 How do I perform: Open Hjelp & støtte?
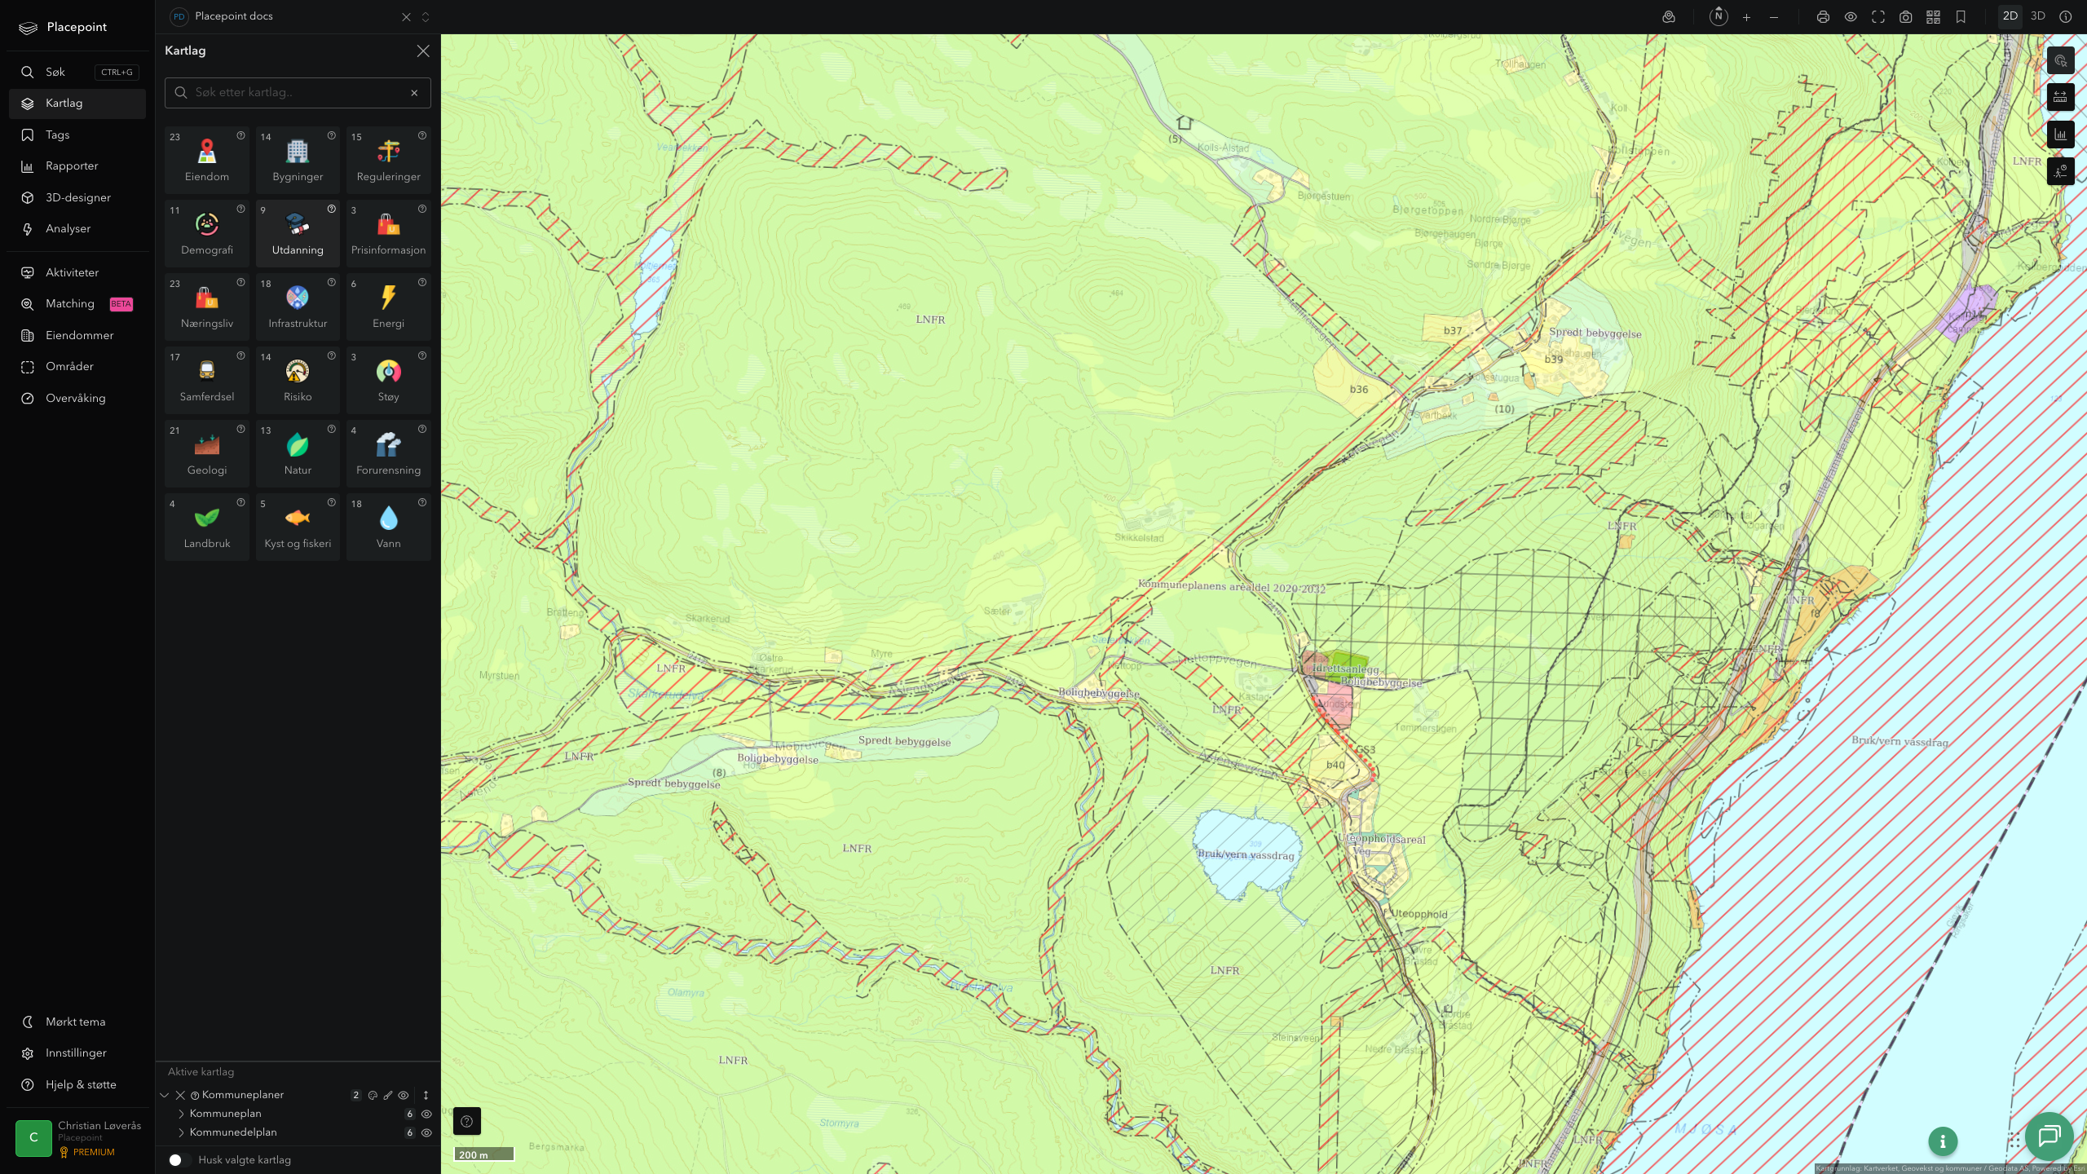pyautogui.click(x=77, y=1084)
